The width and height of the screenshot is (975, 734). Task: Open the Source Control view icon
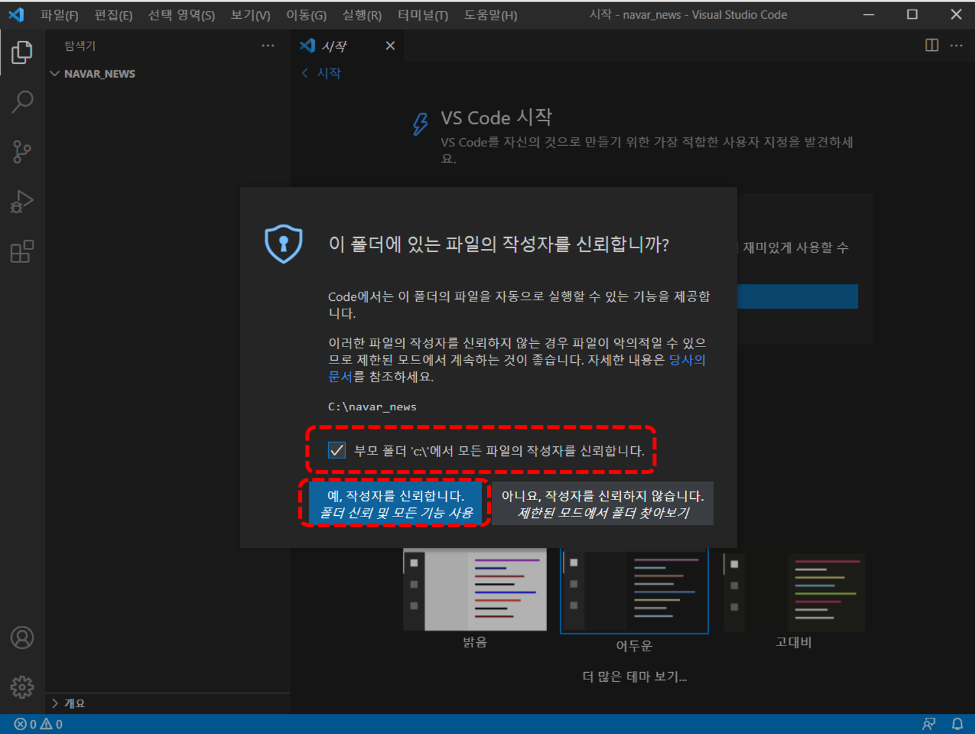pos(22,152)
